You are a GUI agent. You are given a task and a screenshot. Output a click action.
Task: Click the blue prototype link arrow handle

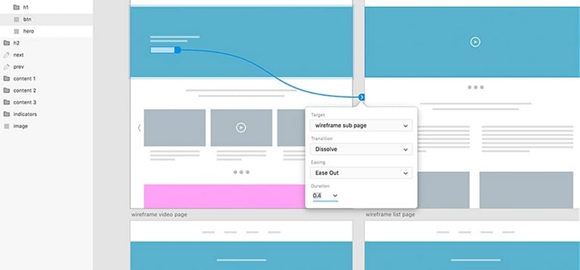point(362,97)
